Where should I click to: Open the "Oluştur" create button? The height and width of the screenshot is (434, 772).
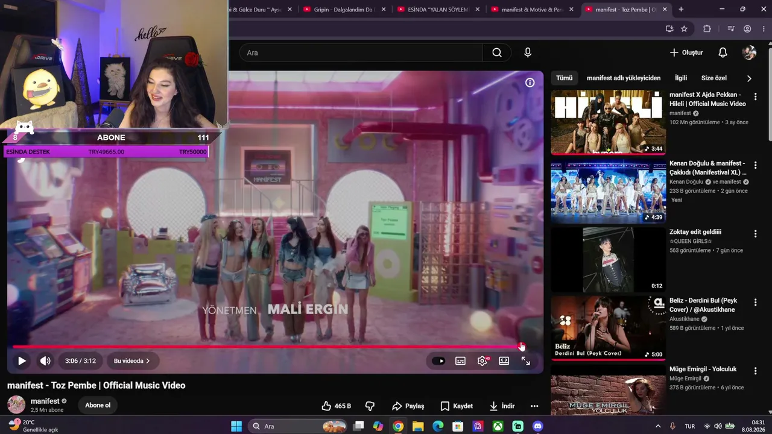click(x=686, y=52)
